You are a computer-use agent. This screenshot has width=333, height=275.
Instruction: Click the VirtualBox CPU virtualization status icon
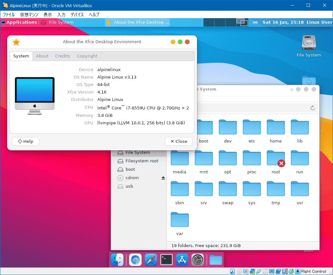[x=285, y=271]
